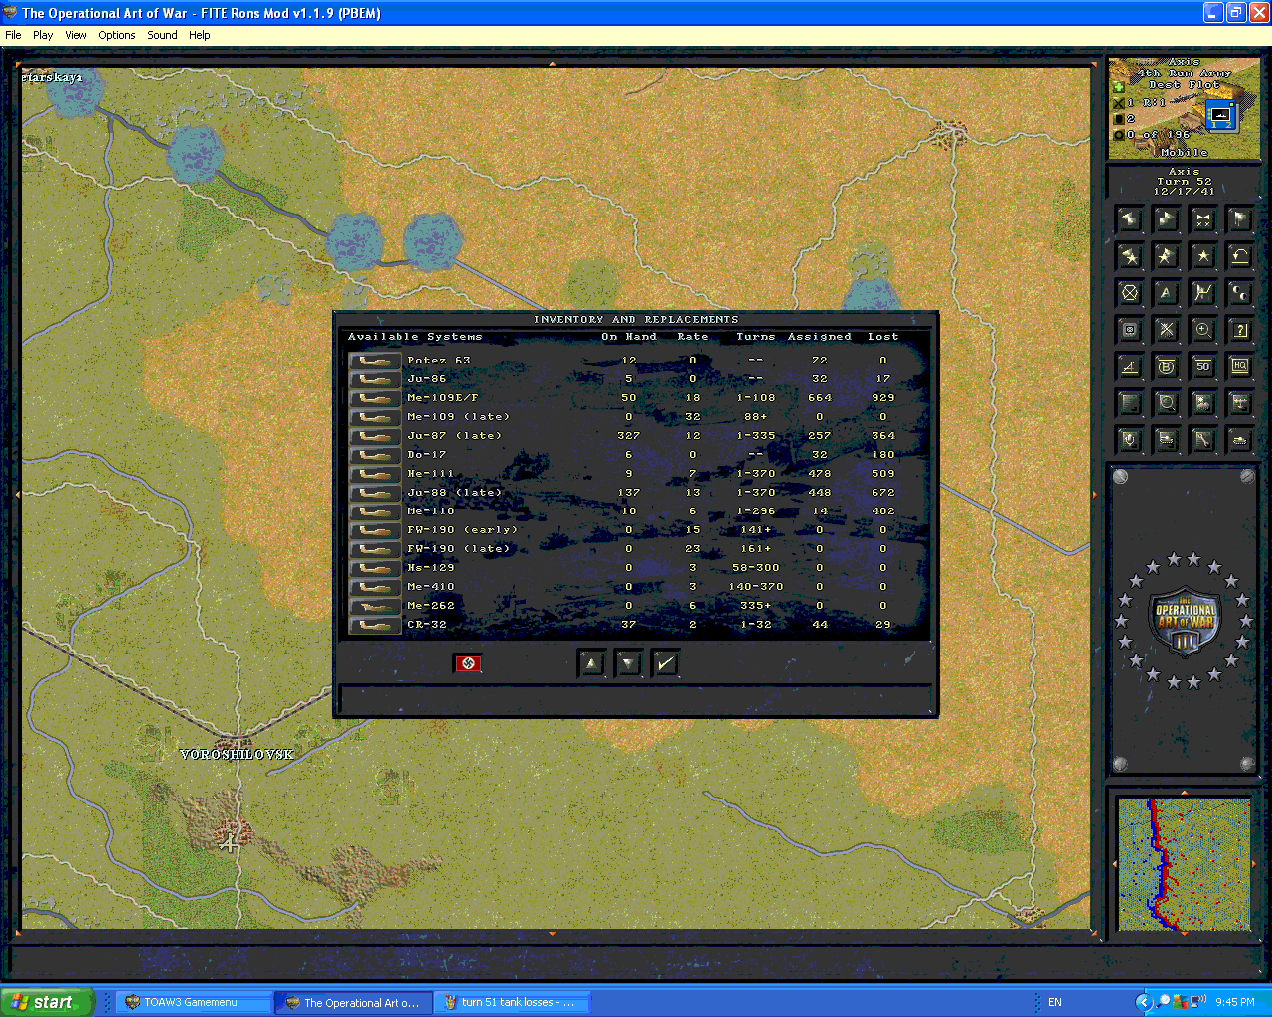Click the triangle angle icon
Viewport: 1272px width, 1017px height.
(x=1129, y=366)
